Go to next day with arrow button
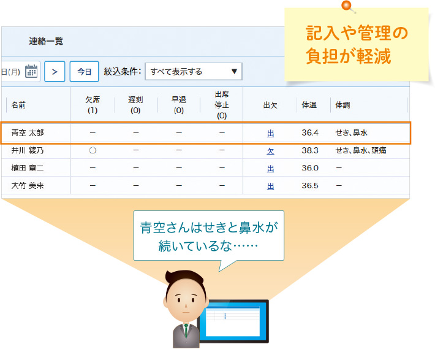The image size is (435, 349). pyautogui.click(x=55, y=72)
